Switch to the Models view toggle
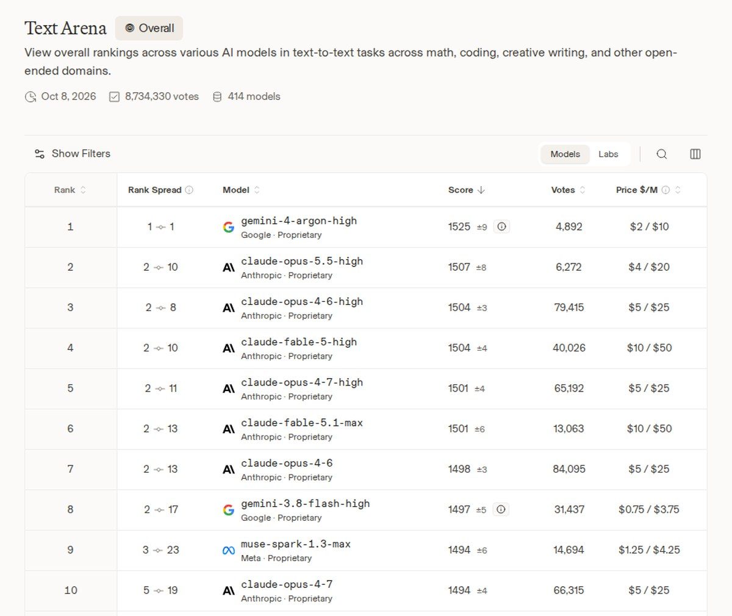 565,154
